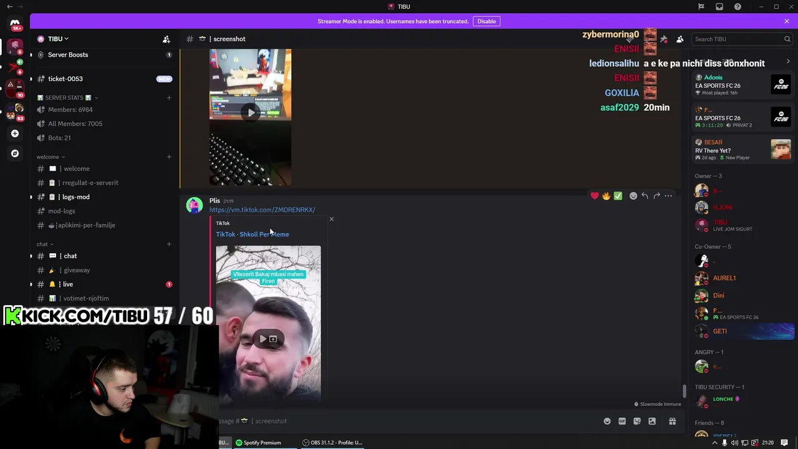This screenshot has width=798, height=449.
Task: Click the heart reaction on Plis message
Action: click(x=595, y=196)
